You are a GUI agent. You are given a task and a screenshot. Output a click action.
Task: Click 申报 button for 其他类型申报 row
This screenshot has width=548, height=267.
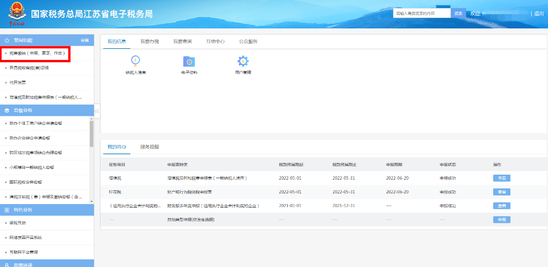pos(501,219)
